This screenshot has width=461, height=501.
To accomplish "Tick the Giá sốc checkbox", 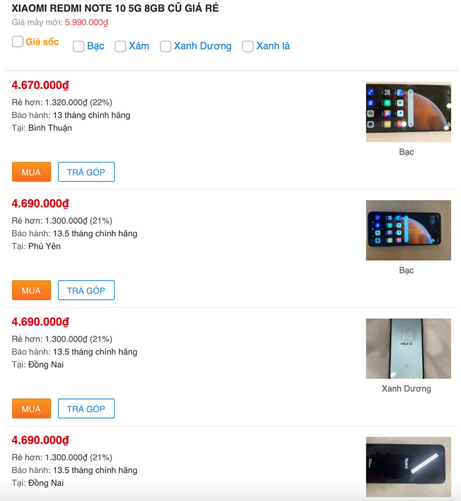I will pyautogui.click(x=18, y=42).
